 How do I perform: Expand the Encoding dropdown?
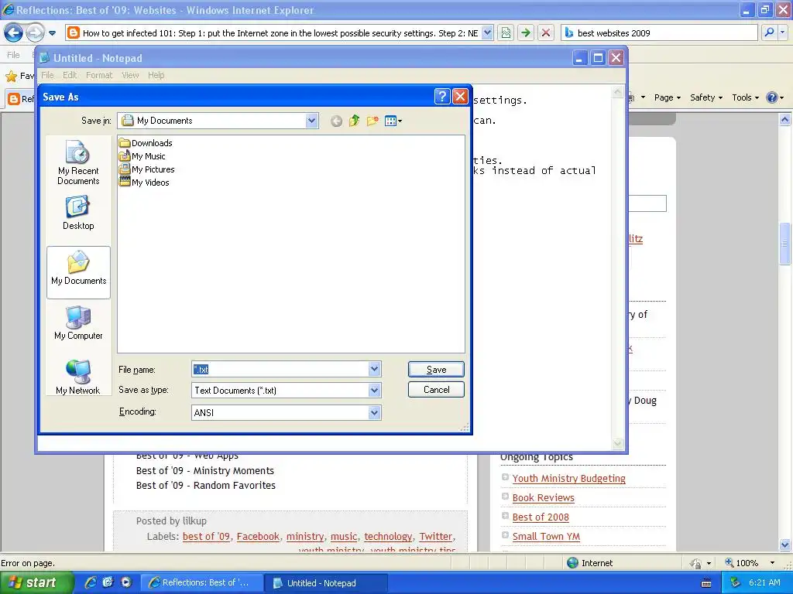[x=374, y=413]
